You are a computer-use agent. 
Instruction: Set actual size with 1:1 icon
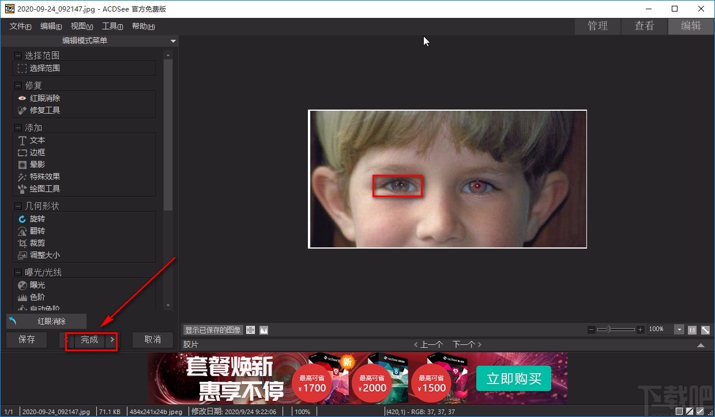[x=691, y=330]
